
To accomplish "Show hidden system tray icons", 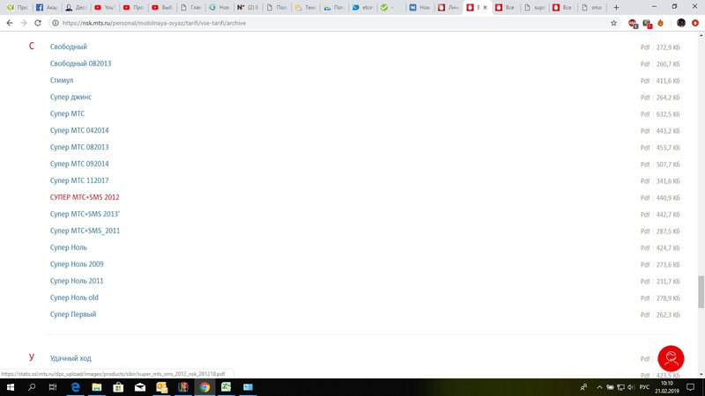I will pyautogui.click(x=599, y=387).
